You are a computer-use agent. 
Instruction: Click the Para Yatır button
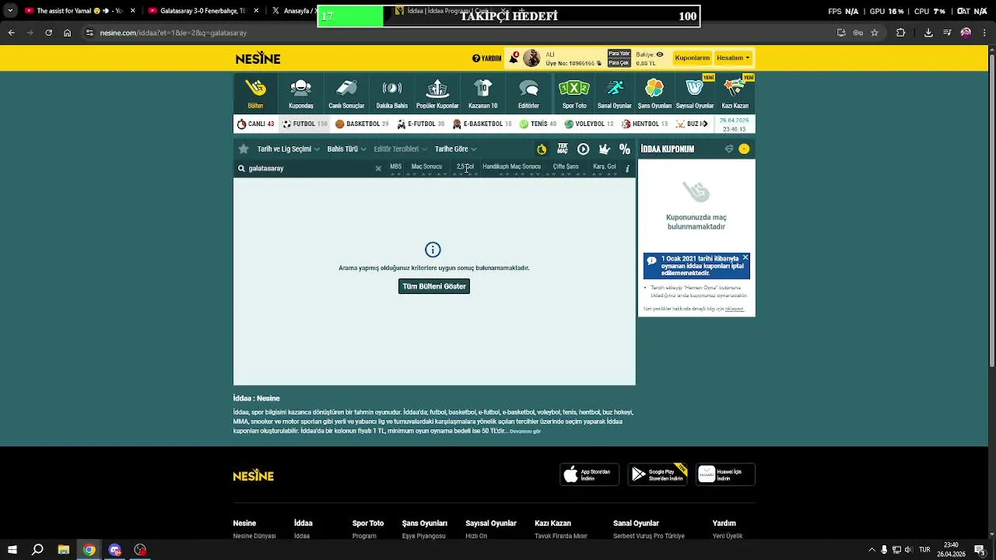click(x=619, y=54)
